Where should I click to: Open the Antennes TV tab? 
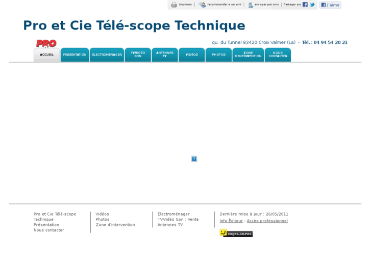pos(165,55)
